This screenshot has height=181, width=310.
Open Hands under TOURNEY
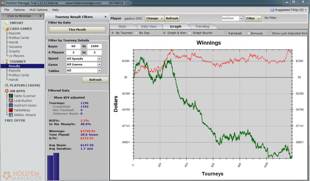13,79
